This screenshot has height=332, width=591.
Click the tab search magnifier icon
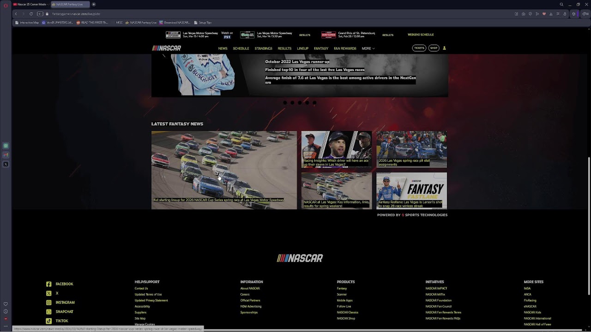coord(561,4)
